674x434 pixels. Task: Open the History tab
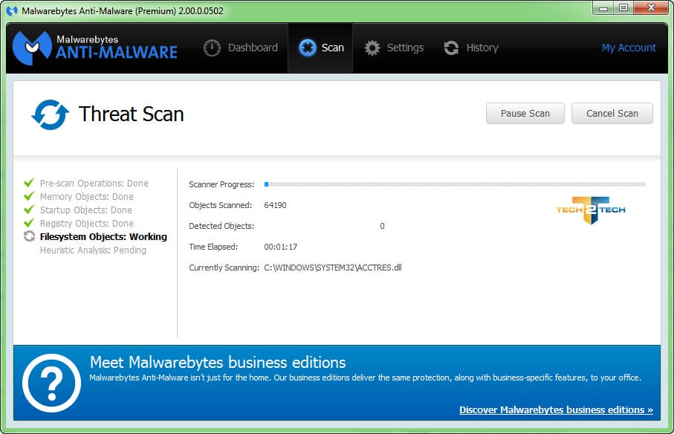tap(471, 48)
